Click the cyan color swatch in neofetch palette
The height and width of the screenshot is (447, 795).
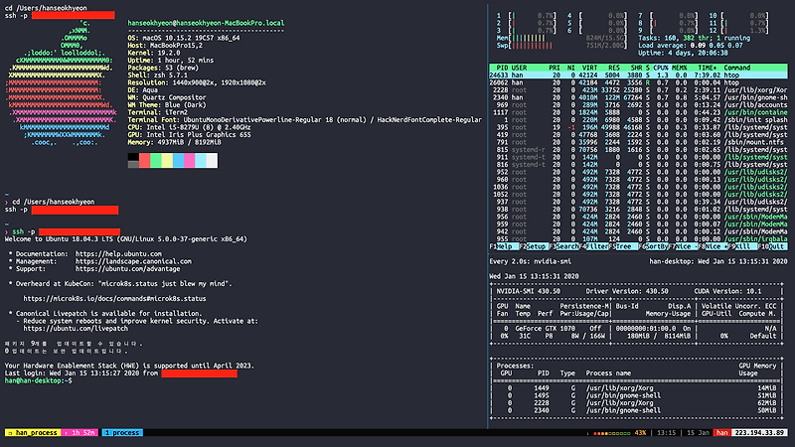201,160
